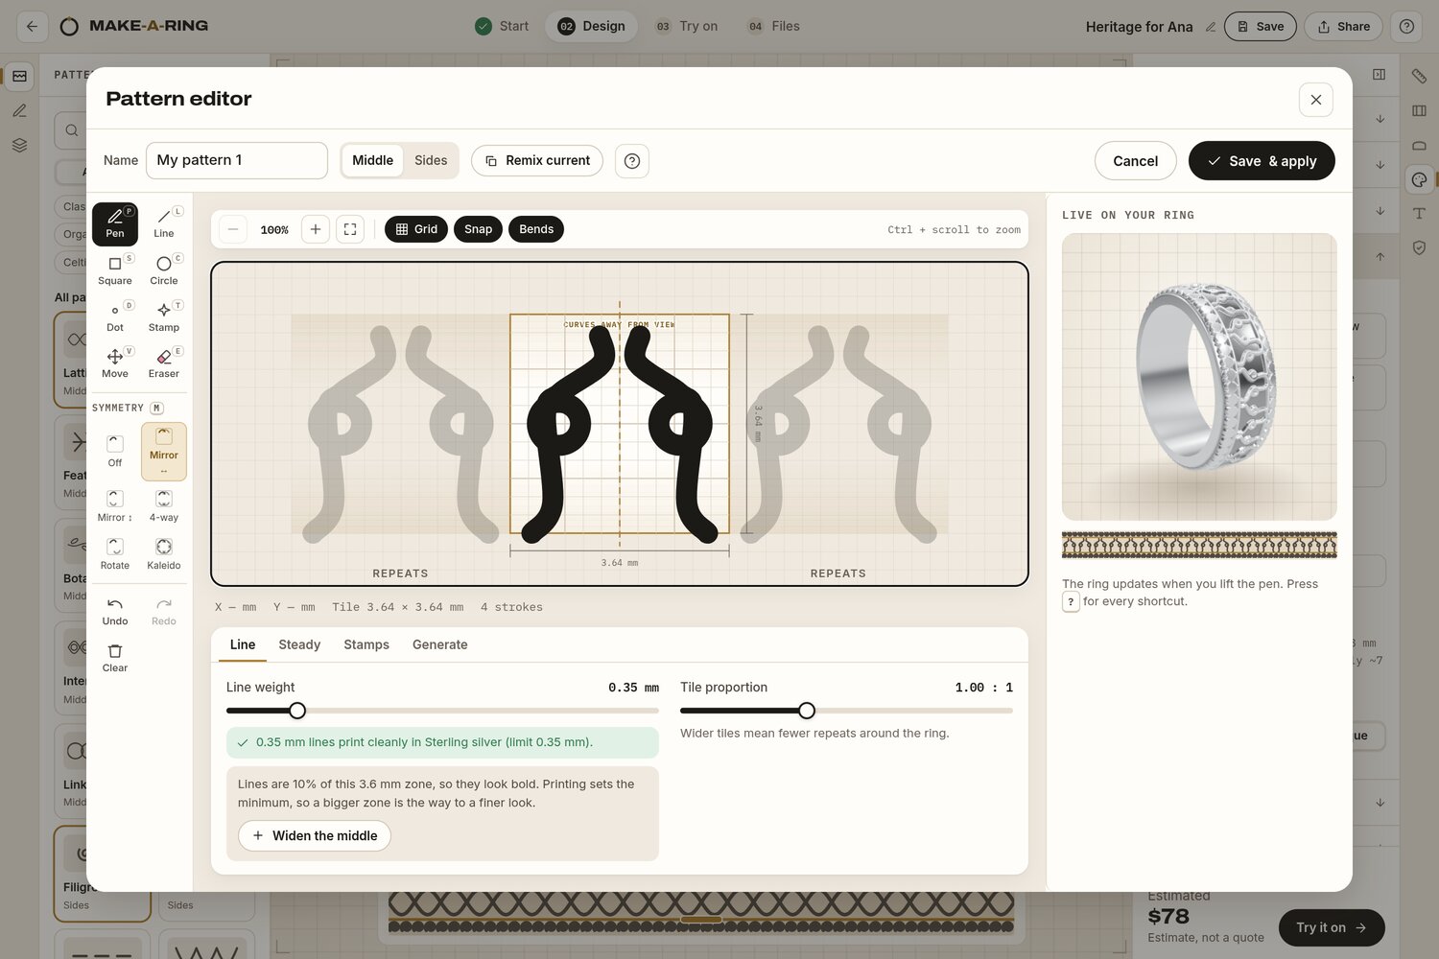Activate the Dot tool
The height and width of the screenshot is (959, 1439).
pos(115,317)
